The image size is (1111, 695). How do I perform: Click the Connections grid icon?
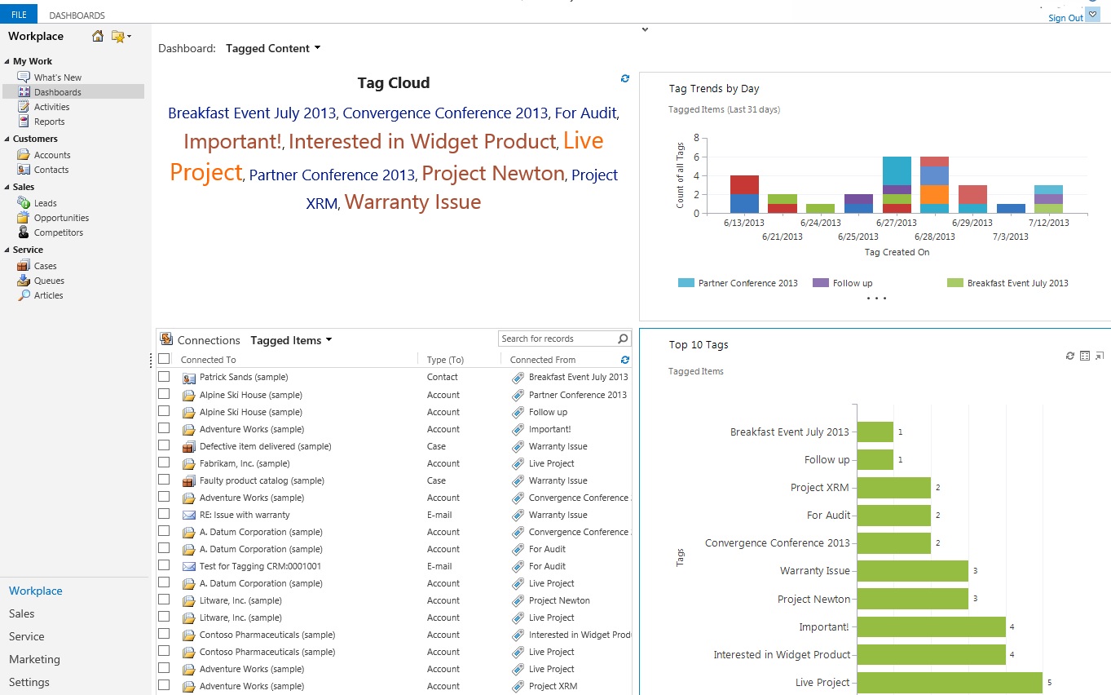click(x=166, y=339)
